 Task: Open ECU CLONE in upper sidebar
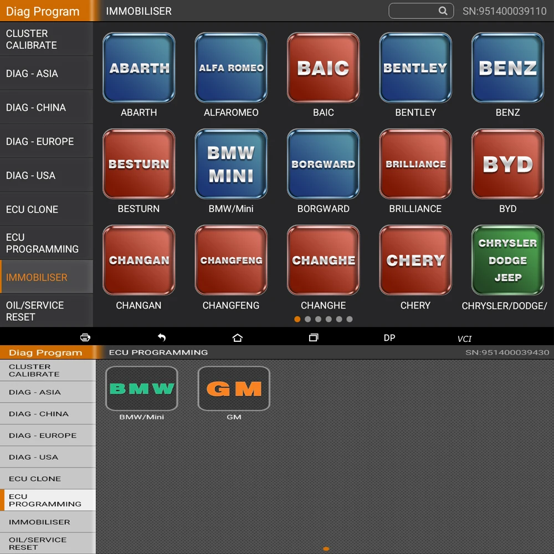[47, 209]
